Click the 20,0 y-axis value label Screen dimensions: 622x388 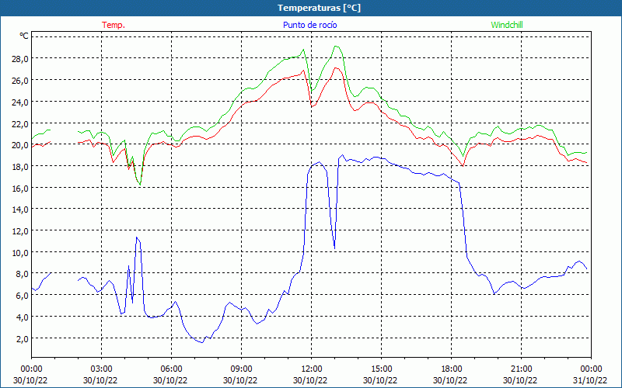point(19,145)
